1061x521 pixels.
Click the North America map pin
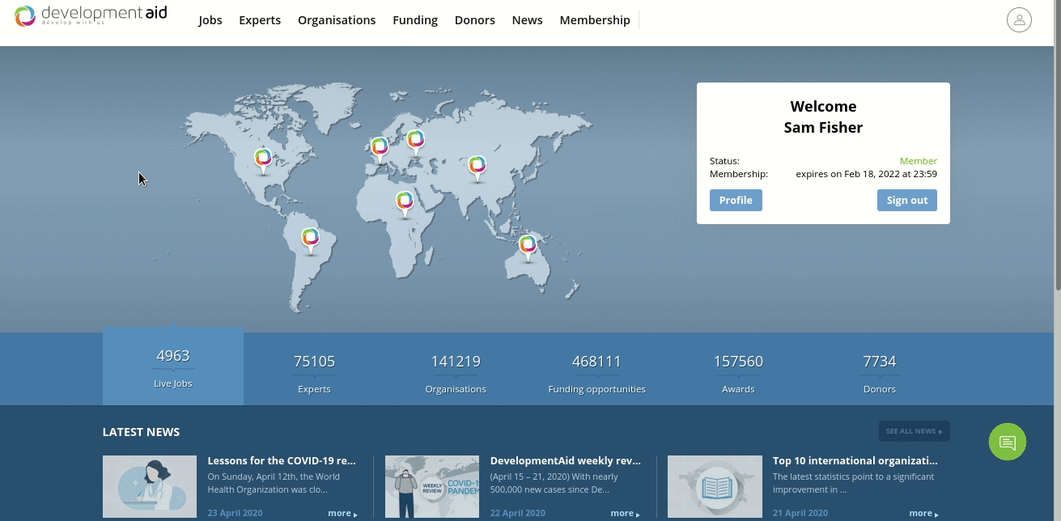[x=263, y=159]
